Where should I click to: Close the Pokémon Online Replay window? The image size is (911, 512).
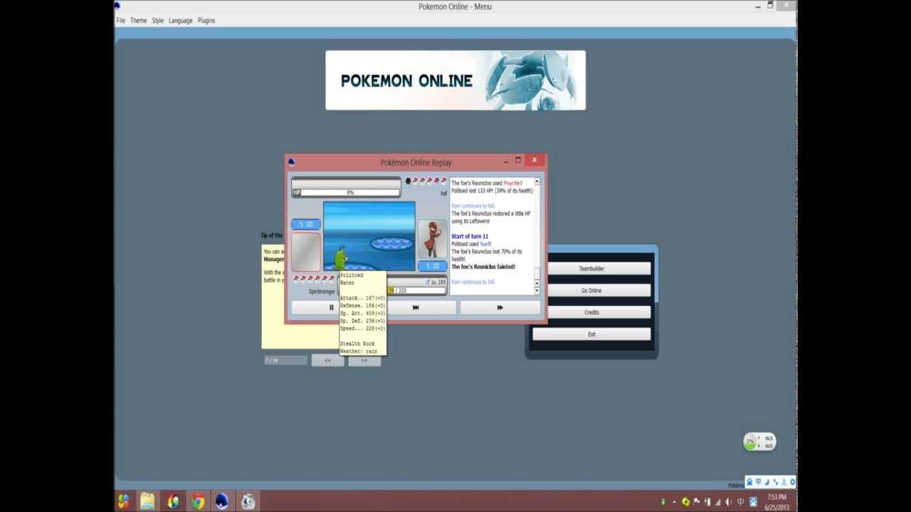point(535,161)
